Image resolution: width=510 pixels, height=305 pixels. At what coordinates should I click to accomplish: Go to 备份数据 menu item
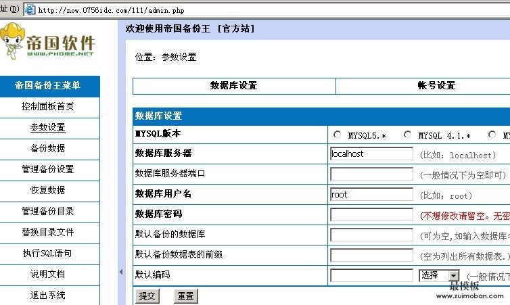(x=48, y=148)
